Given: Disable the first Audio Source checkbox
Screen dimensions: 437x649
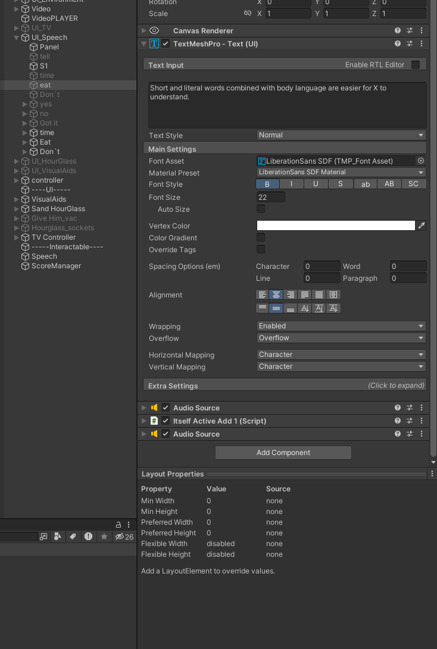Looking at the screenshot, I should pyautogui.click(x=166, y=407).
